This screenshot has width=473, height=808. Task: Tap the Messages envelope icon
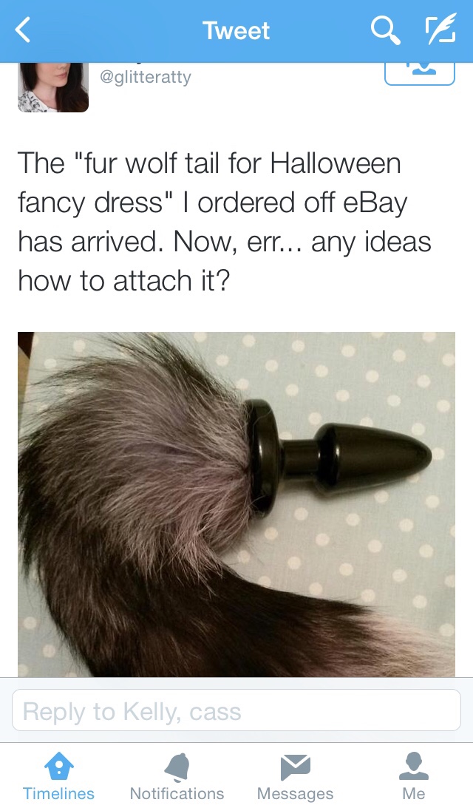(295, 767)
